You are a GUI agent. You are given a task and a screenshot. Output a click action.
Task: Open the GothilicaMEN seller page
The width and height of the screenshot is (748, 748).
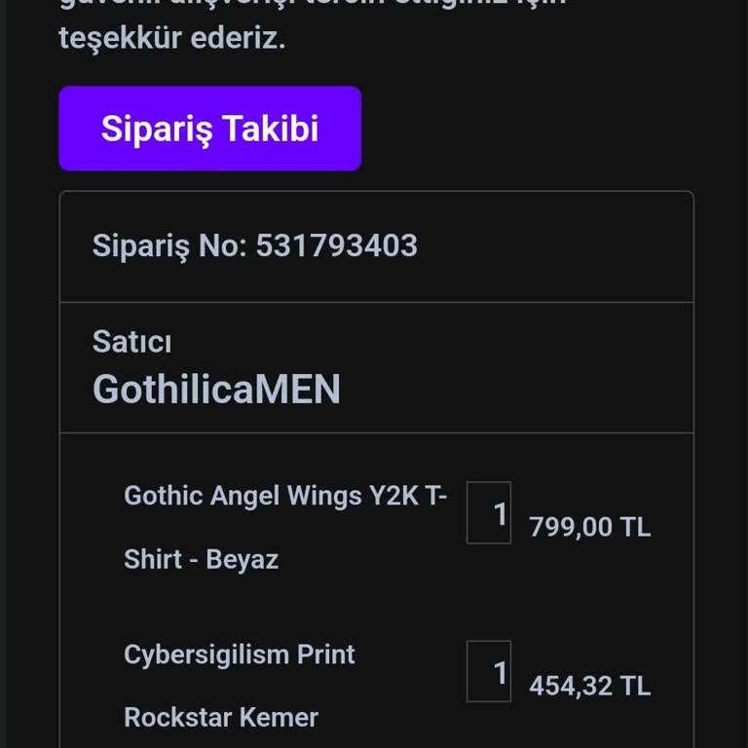click(216, 390)
